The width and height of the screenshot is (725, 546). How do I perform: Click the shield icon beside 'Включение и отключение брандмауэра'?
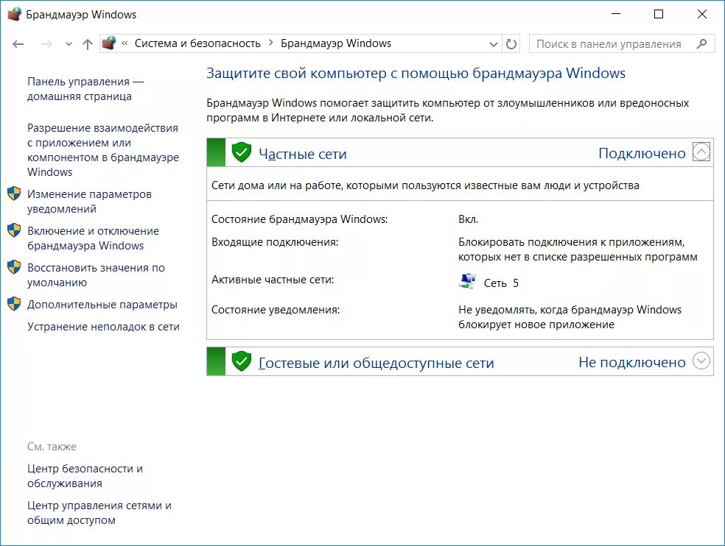point(14,230)
